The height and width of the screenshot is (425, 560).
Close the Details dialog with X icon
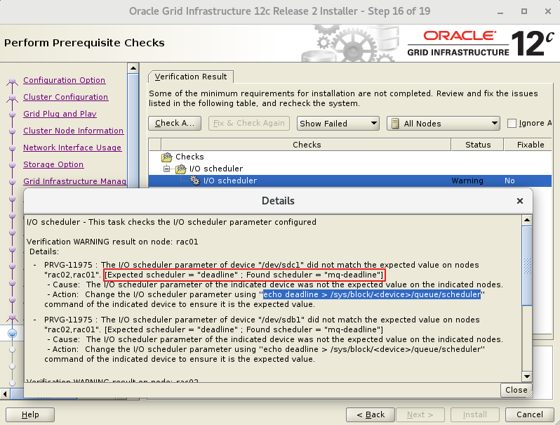pyautogui.click(x=520, y=201)
